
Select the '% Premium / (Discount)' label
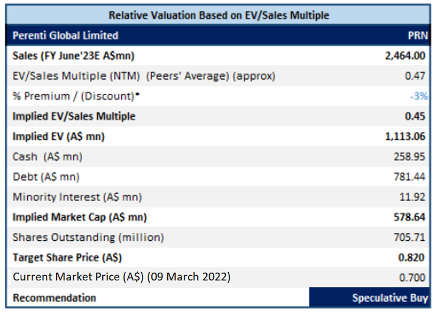coord(76,96)
